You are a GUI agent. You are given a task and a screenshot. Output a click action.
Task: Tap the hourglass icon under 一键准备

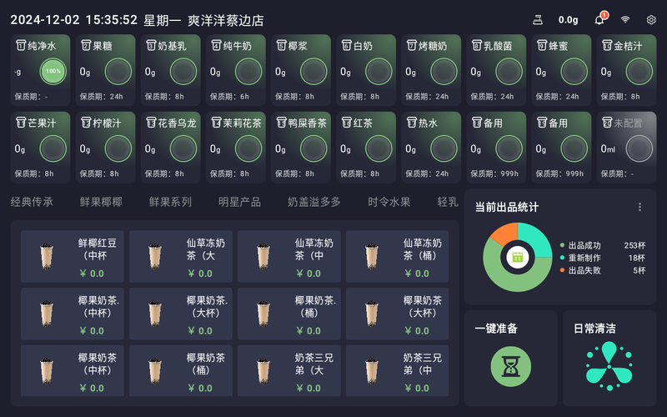click(510, 366)
